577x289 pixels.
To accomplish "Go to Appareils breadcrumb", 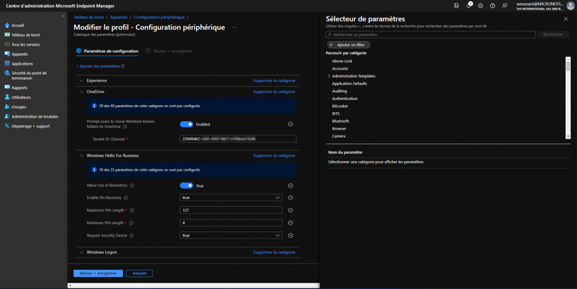I will pos(118,17).
